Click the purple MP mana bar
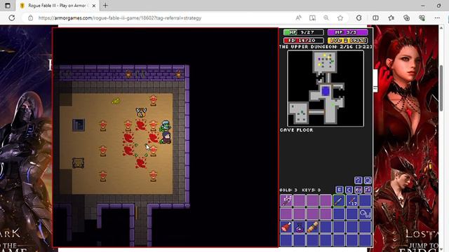The height and width of the screenshot is (252, 449). pos(348,32)
